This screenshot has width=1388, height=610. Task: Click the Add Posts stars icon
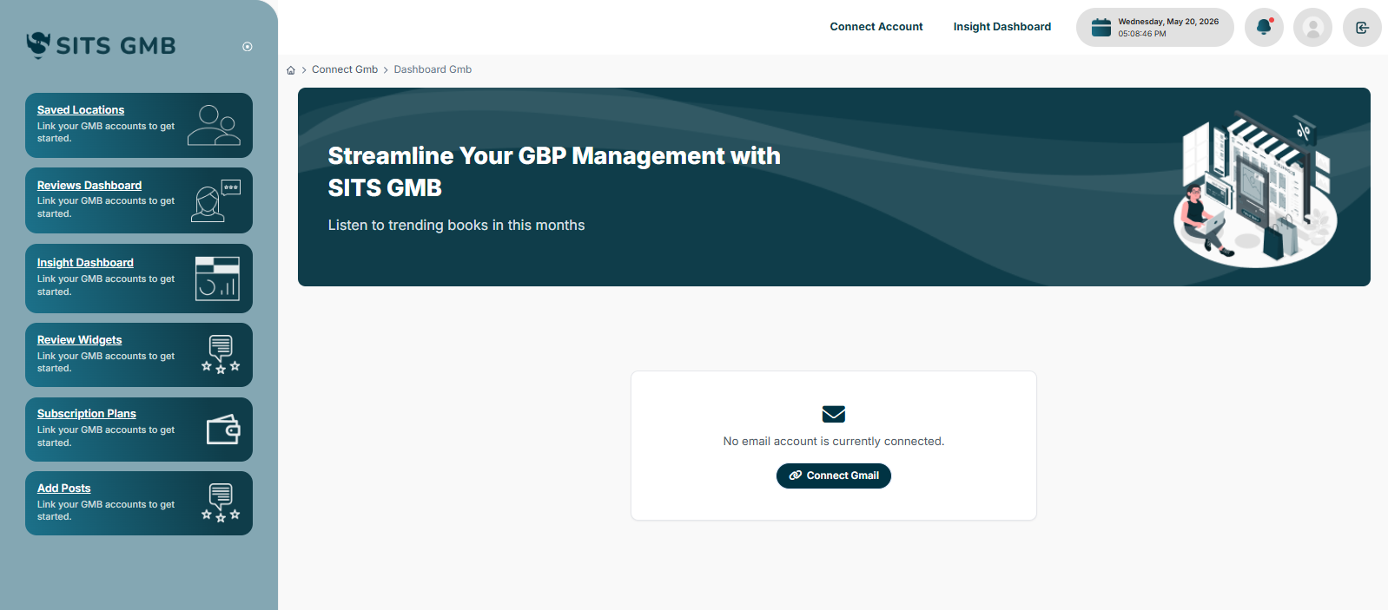tap(221, 503)
